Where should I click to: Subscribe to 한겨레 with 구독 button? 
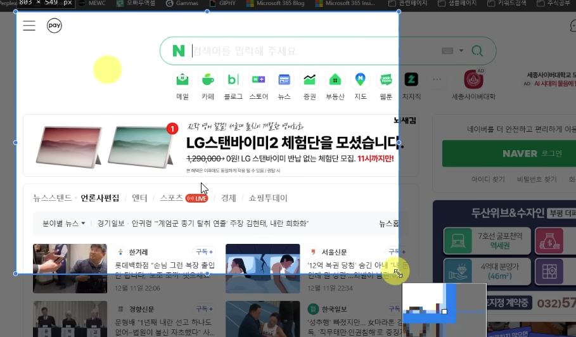click(x=205, y=252)
